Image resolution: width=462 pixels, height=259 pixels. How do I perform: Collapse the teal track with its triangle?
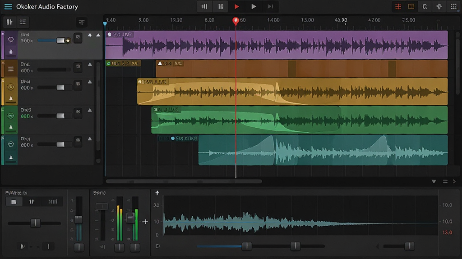coord(90,139)
